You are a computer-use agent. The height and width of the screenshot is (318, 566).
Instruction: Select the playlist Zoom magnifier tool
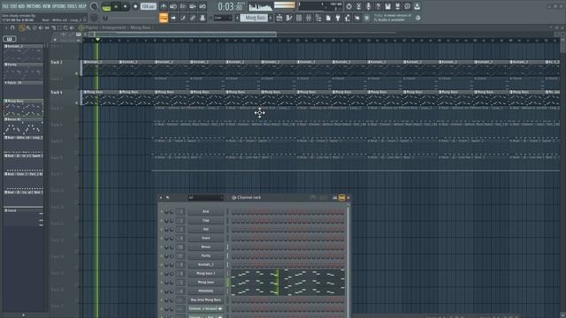pos(65,27)
